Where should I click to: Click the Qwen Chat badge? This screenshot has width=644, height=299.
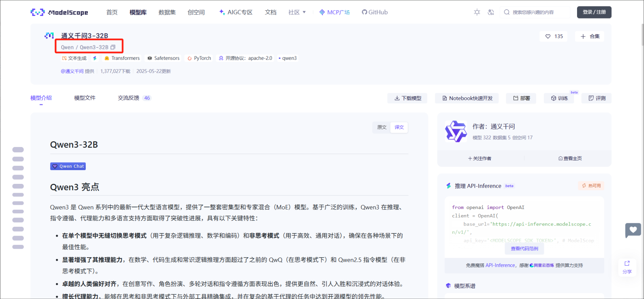coord(68,166)
